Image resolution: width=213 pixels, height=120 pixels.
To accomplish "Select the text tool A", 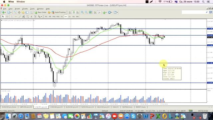I will [31, 17].
